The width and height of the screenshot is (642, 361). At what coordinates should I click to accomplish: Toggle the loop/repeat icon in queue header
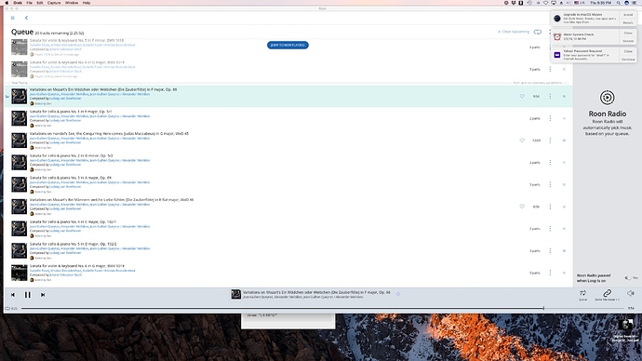538,32
